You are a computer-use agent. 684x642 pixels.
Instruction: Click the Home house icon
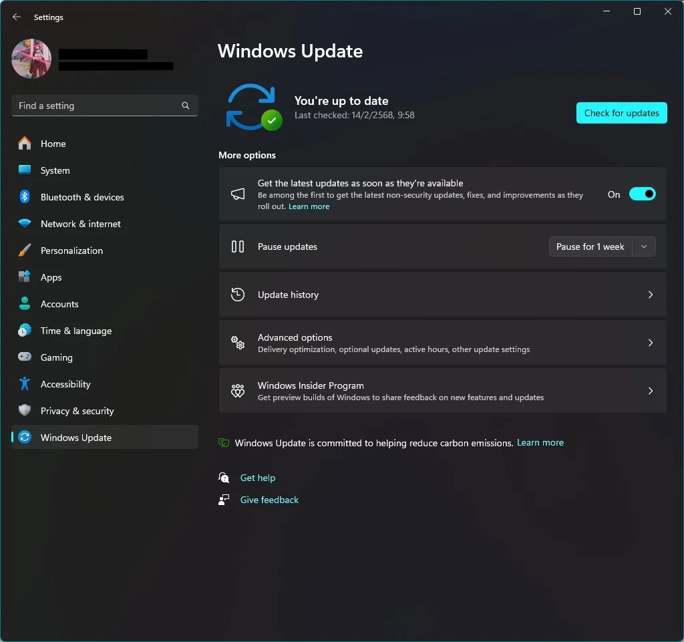click(25, 144)
